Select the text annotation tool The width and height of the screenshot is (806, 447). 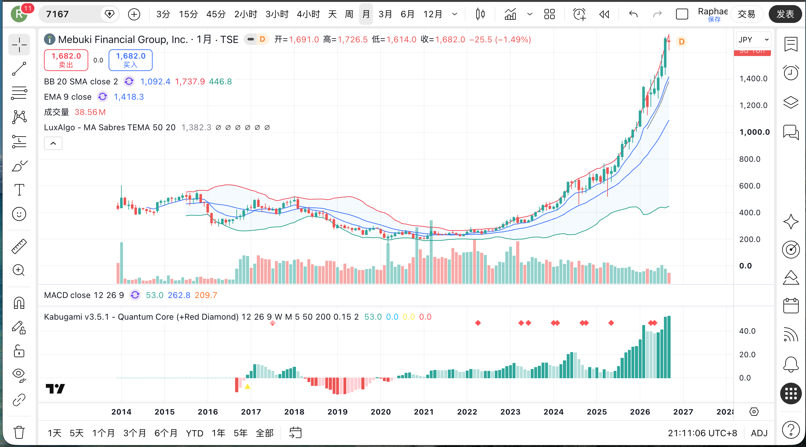(x=19, y=190)
